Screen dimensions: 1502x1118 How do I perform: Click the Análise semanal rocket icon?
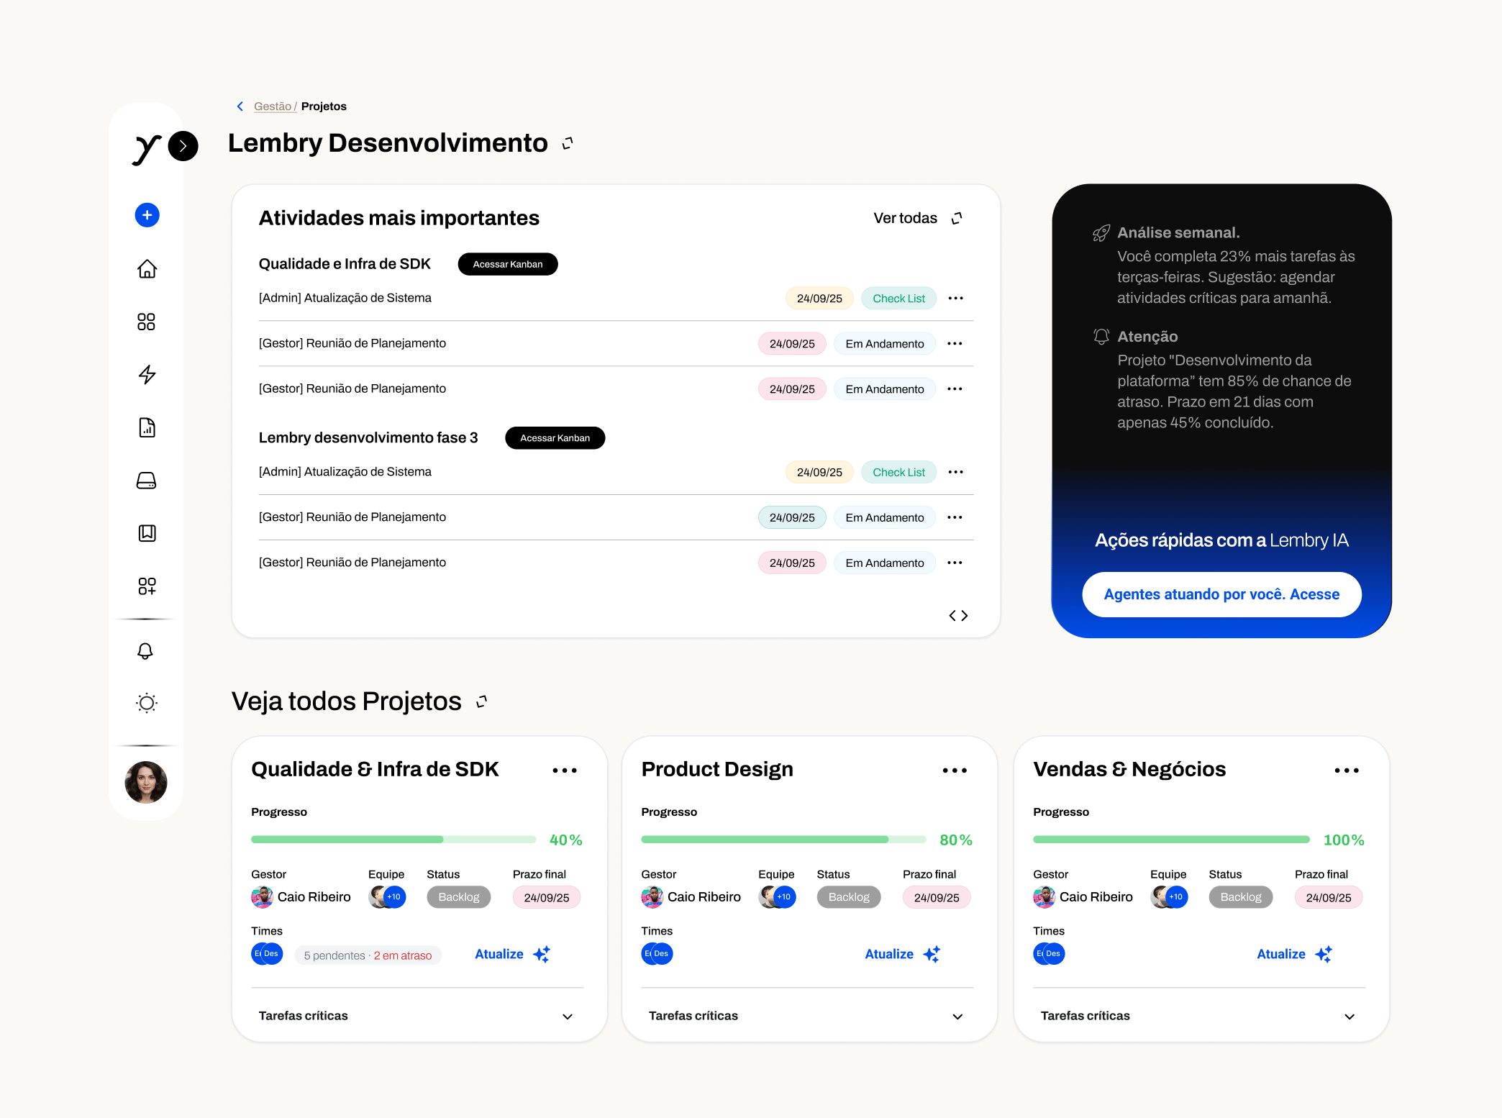point(1101,233)
